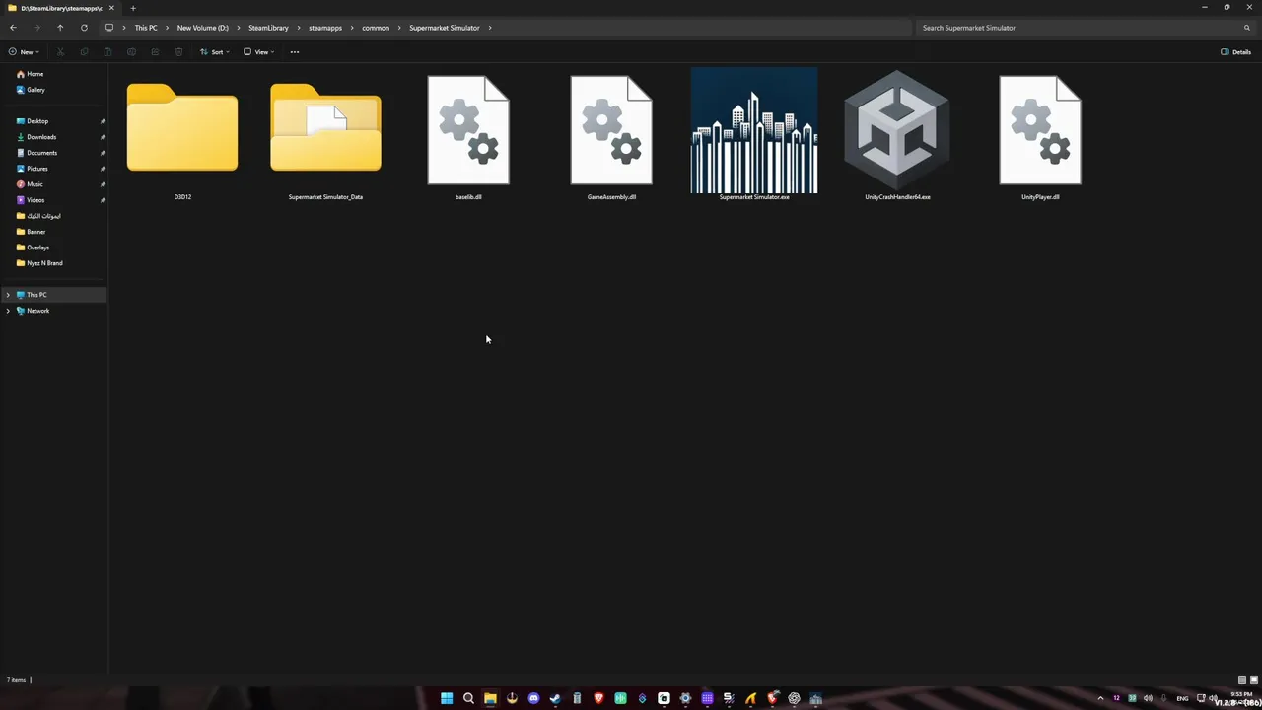Expand the chevron after Supermarket Simulator breadcrumb

click(x=490, y=28)
